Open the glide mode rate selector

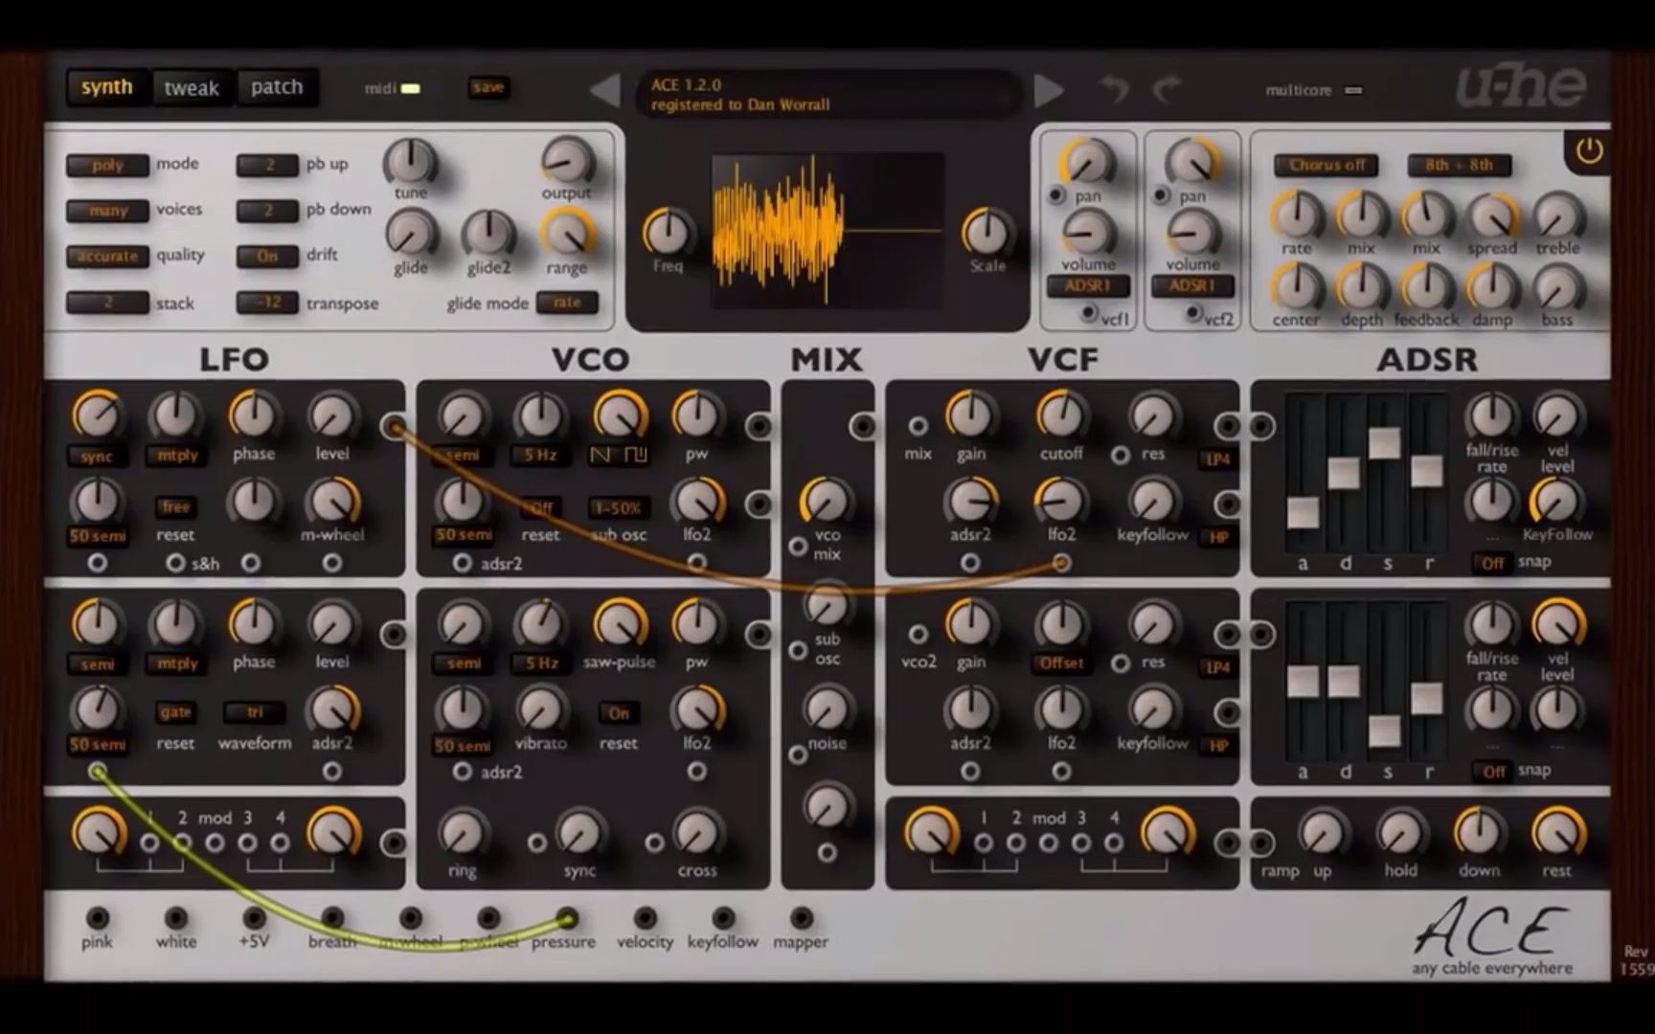click(567, 302)
